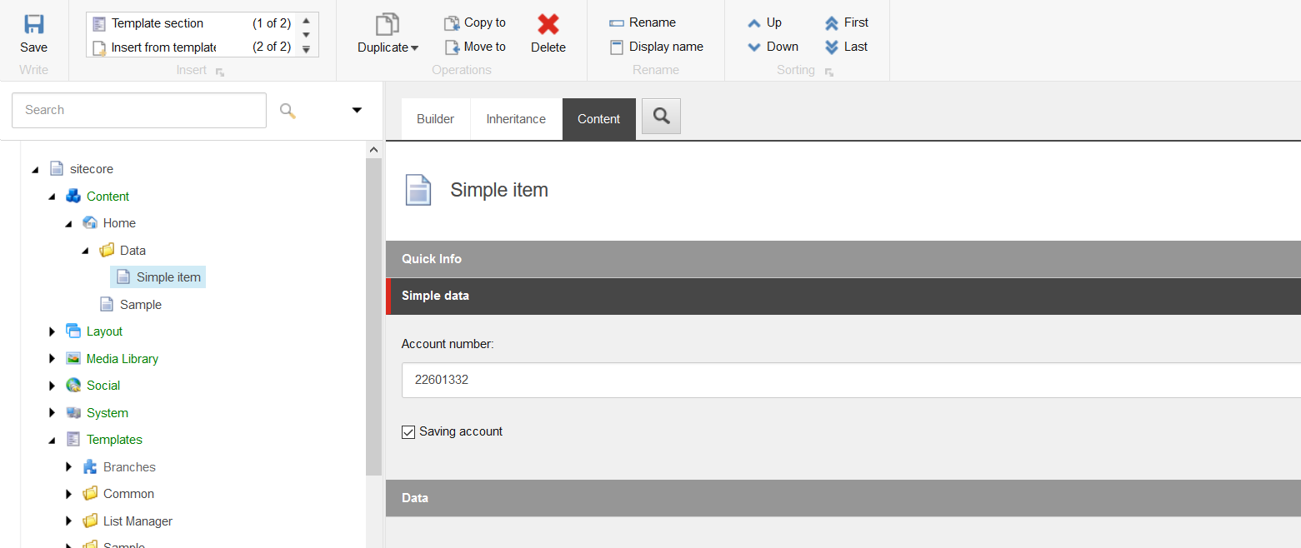1301x548 pixels.
Task: Move item Up in sorting
Action: (x=754, y=23)
